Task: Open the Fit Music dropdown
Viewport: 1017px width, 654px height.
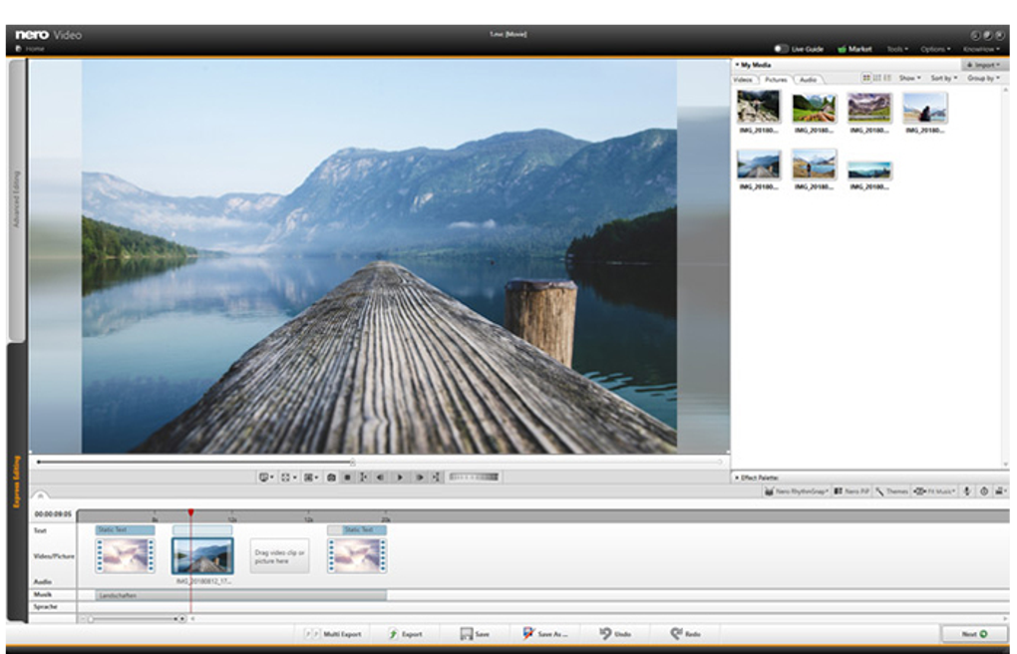Action: click(934, 491)
